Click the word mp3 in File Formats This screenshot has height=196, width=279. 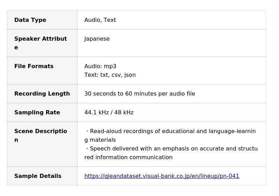click(110, 66)
